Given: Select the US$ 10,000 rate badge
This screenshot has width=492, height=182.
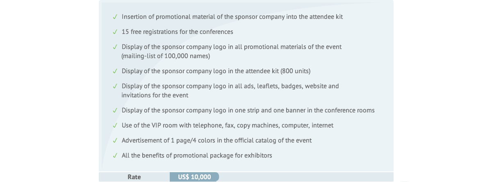Looking at the screenshot, I should pos(194,177).
